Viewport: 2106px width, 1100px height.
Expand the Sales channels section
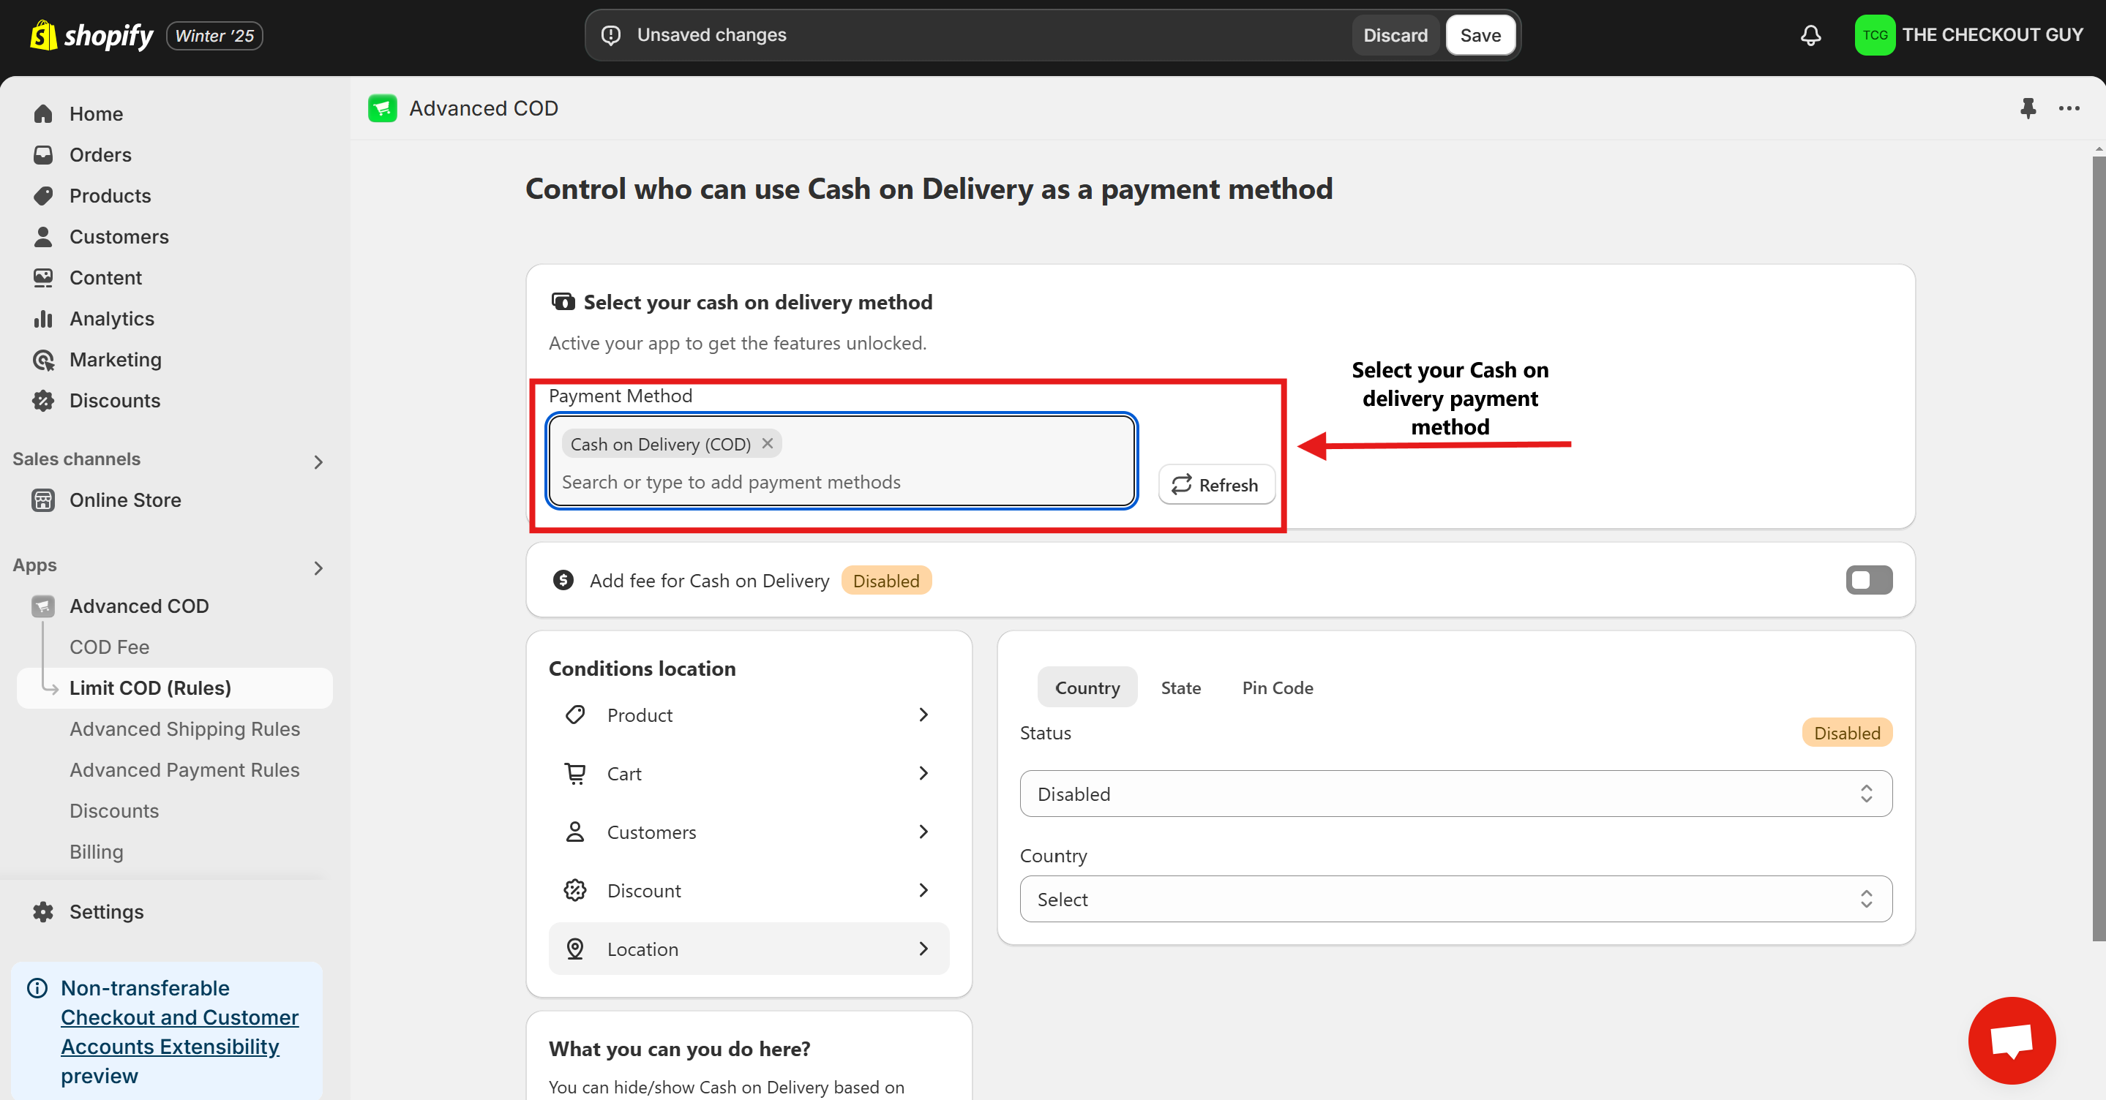(x=318, y=462)
